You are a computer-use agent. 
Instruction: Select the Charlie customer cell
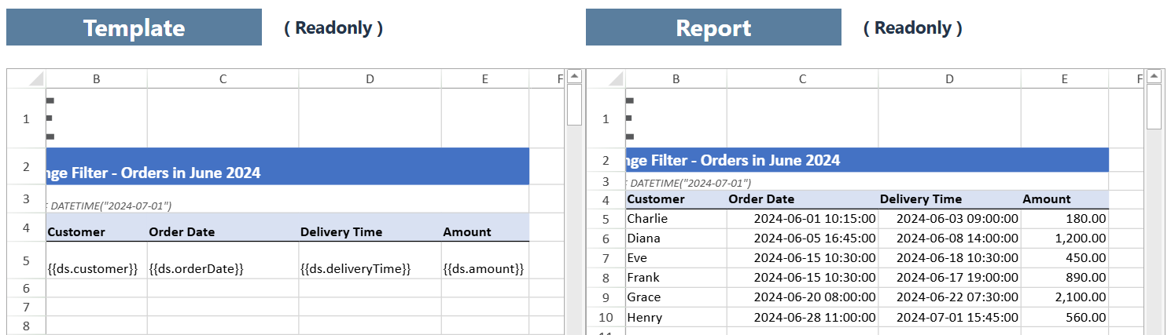pyautogui.click(x=676, y=219)
